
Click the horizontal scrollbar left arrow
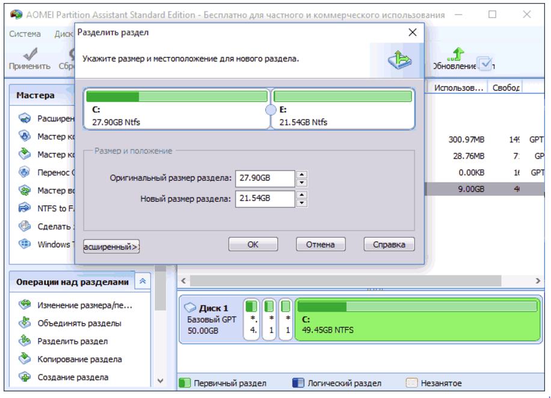point(183,281)
